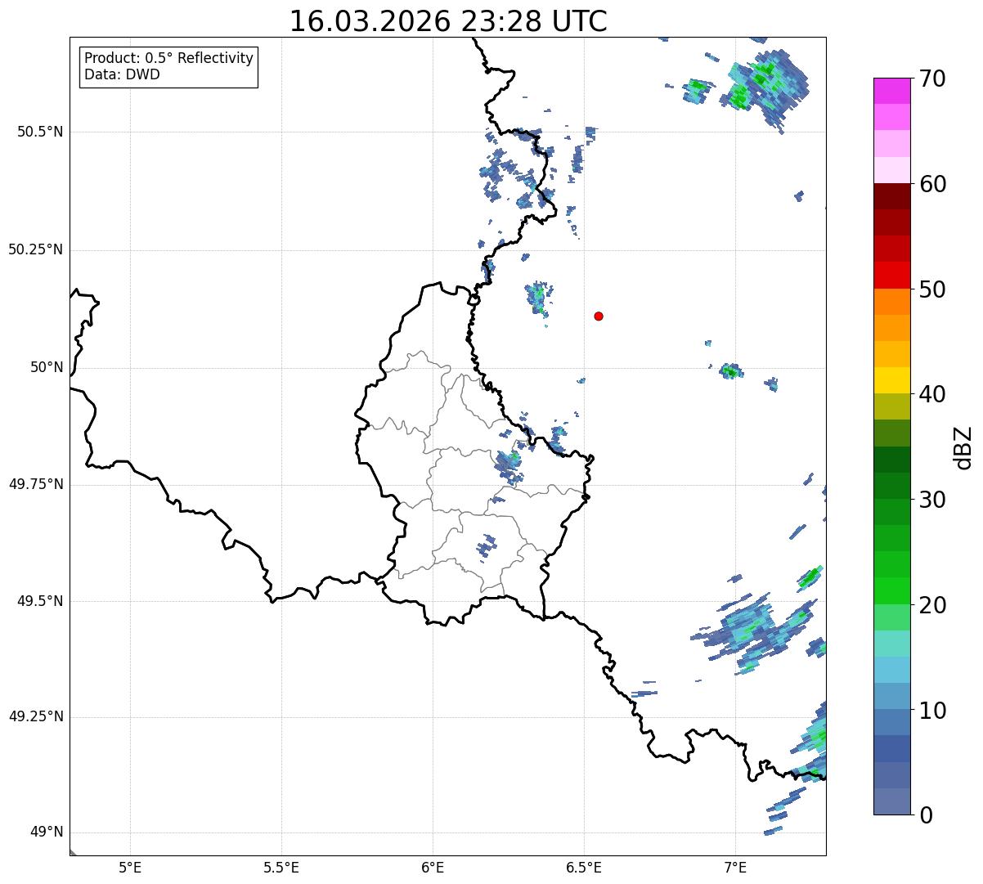Click the 7°E longitude label
This screenshot has width=983, height=884.
tap(735, 867)
